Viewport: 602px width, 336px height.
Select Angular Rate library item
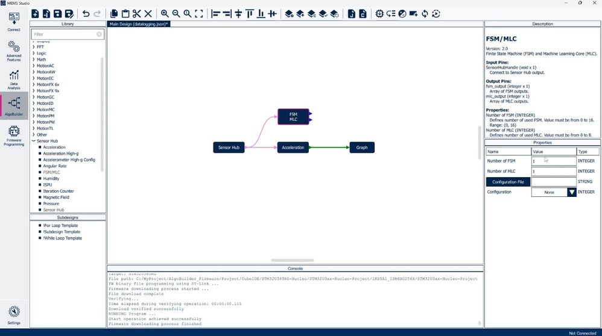point(55,166)
